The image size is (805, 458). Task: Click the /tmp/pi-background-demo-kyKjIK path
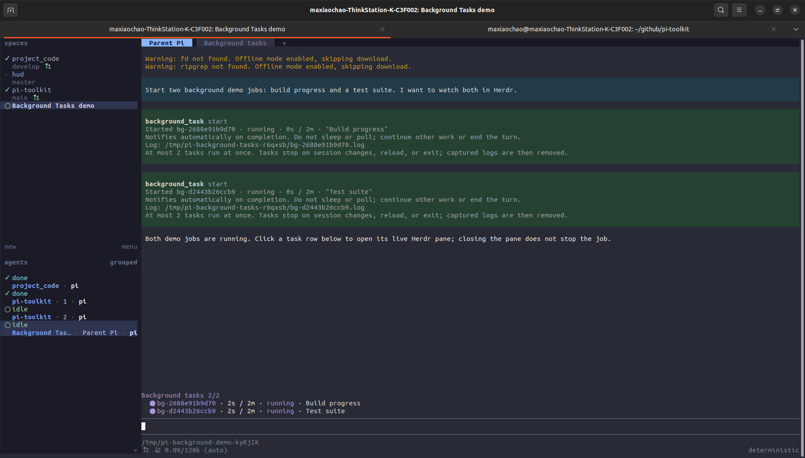[200, 442]
